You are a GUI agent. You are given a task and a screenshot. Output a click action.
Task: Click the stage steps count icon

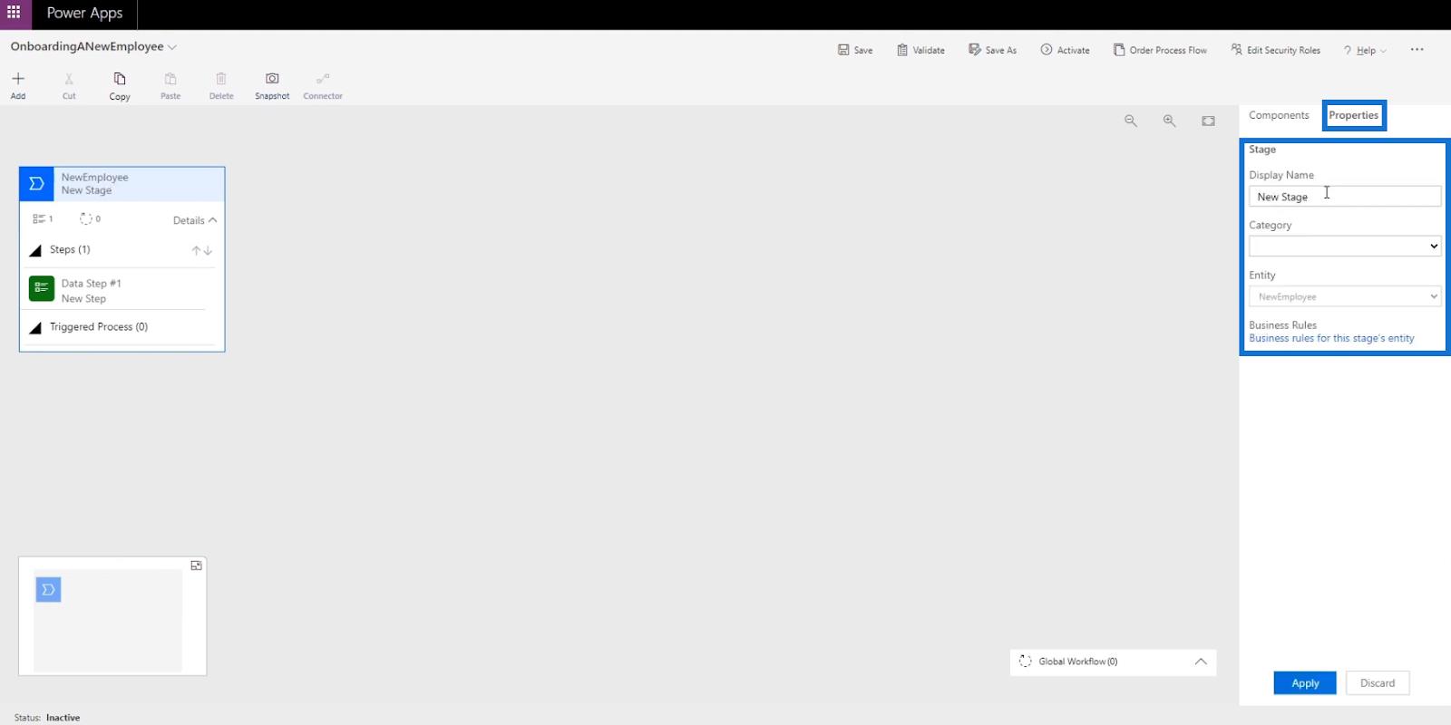coord(38,219)
